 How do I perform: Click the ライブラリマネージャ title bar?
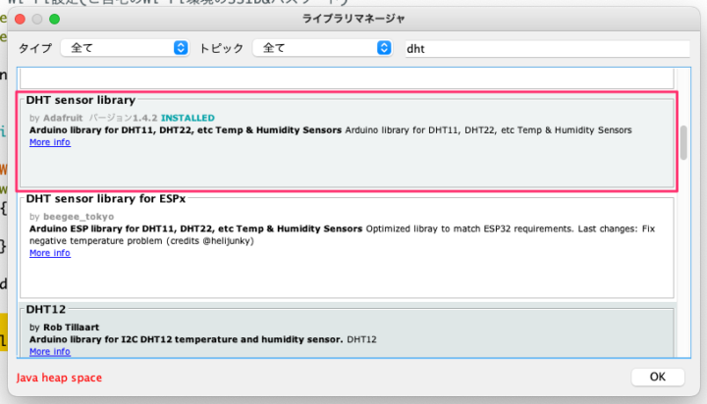tap(353, 19)
